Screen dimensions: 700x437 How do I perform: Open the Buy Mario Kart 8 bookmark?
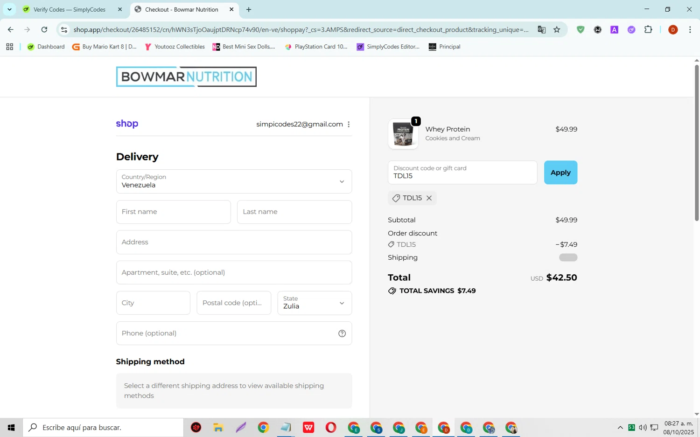[x=105, y=47]
